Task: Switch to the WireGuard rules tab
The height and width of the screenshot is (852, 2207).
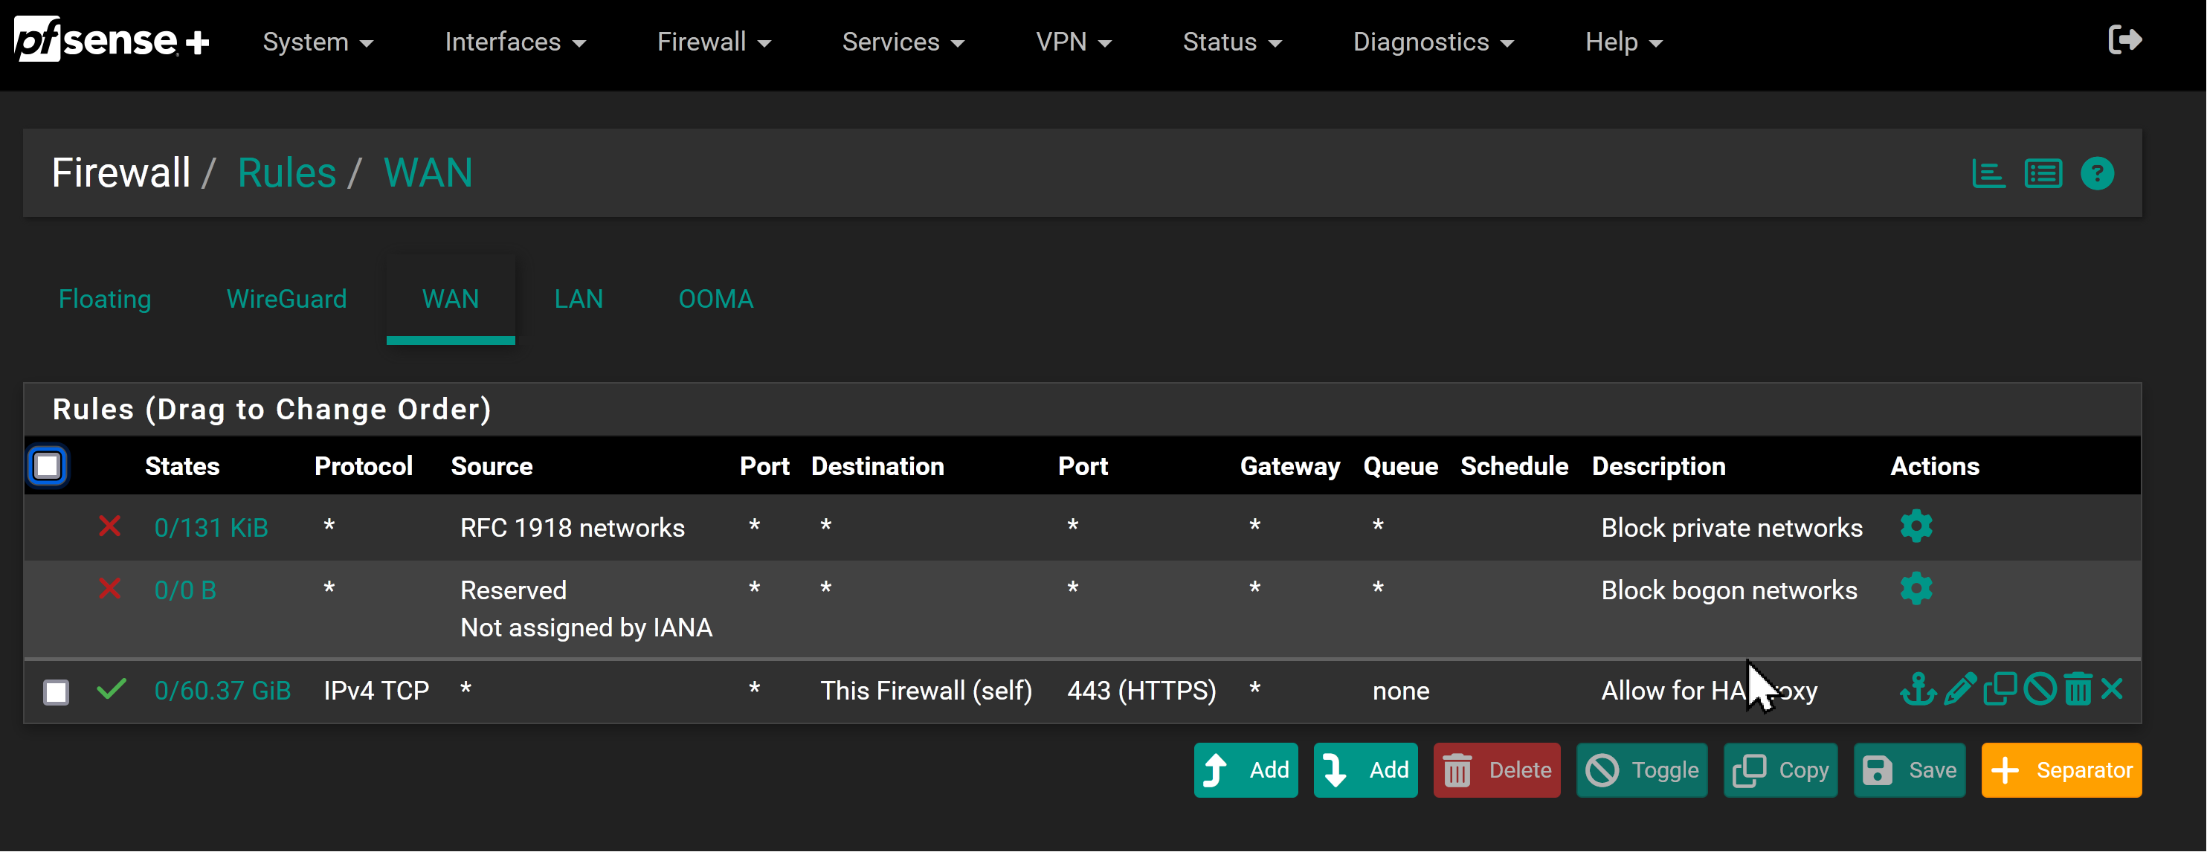Action: tap(286, 299)
